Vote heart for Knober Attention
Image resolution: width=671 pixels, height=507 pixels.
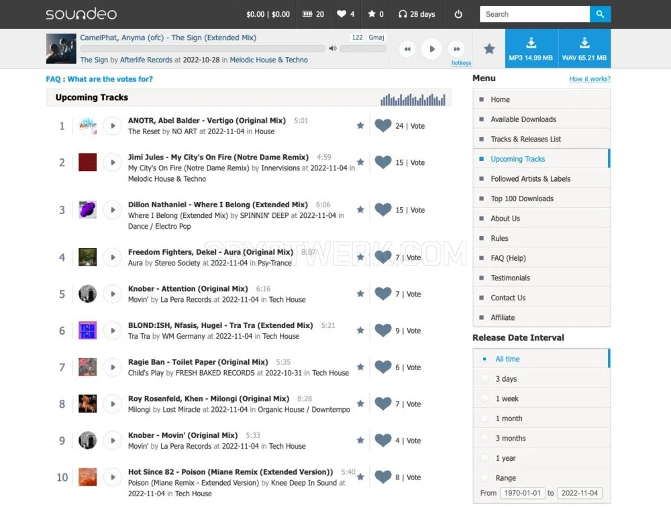(x=383, y=294)
